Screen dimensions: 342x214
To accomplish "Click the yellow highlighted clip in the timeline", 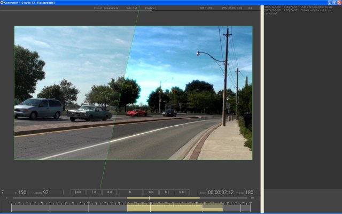I will pyautogui.click(x=165, y=208).
